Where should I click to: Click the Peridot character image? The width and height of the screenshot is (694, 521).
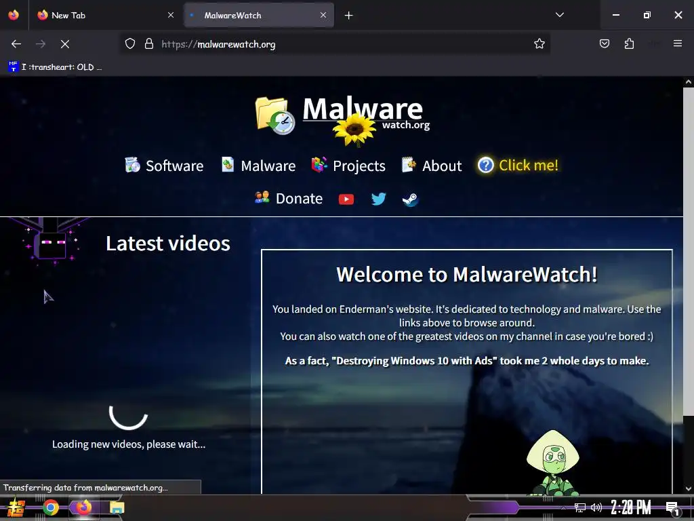tap(553, 463)
